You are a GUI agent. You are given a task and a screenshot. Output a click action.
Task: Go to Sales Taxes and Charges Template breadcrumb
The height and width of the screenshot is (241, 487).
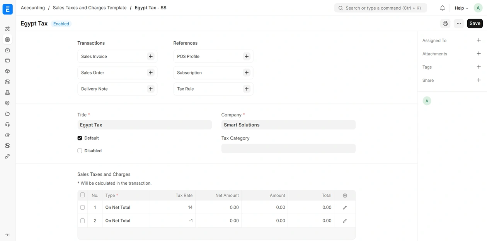click(90, 8)
